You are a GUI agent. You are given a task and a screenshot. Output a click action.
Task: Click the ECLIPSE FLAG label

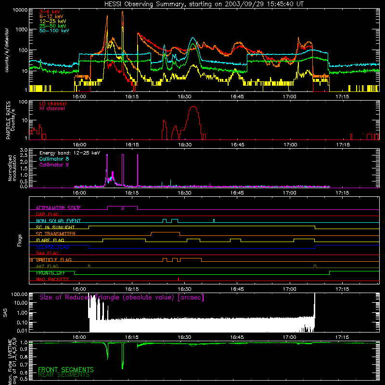tap(52, 247)
